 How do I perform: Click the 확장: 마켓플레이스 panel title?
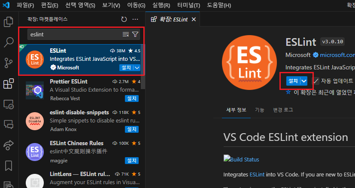pos(48,19)
